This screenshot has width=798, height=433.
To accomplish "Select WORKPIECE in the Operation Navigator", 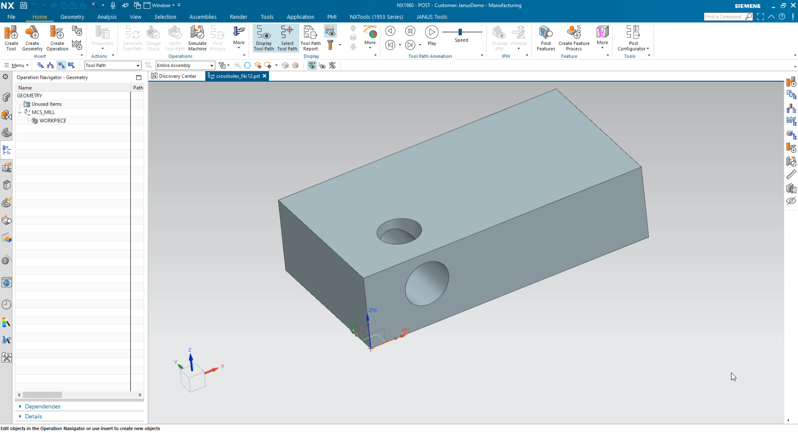I will [52, 121].
